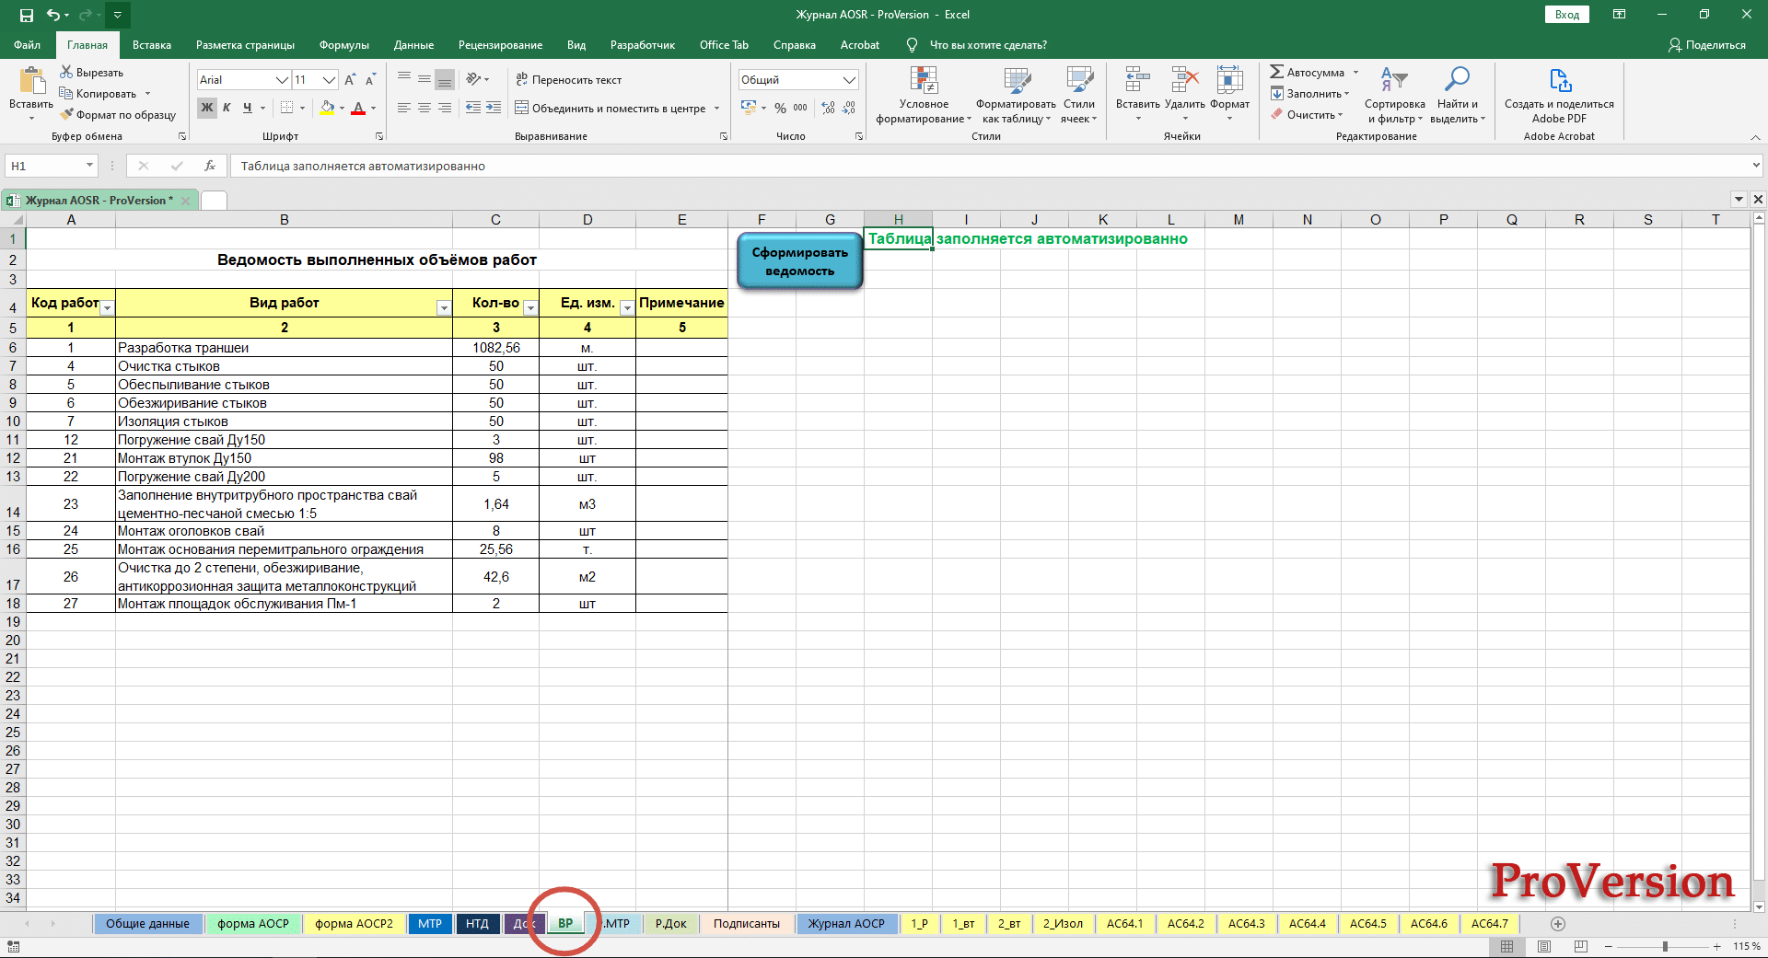Click the Conditional Formatting icon
The image size is (1768, 958).
pyautogui.click(x=923, y=81)
